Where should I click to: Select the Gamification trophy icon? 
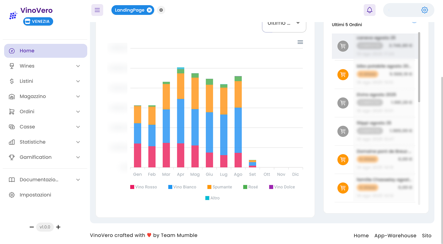coord(11,157)
